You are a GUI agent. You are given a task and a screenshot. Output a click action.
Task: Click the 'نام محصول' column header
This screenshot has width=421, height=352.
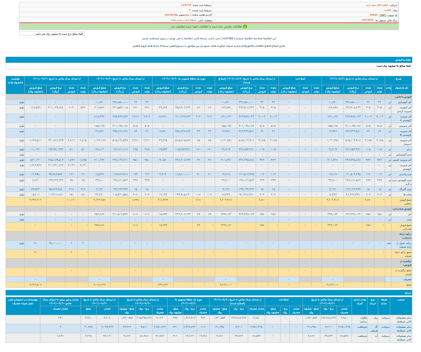[402, 88]
